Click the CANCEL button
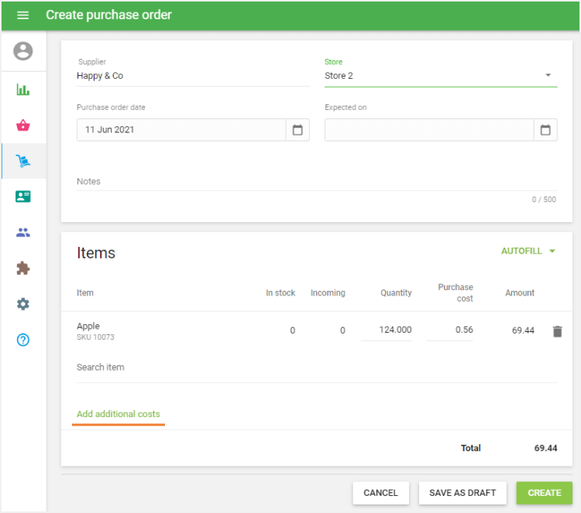Viewport: 581px width, 513px height. coord(380,493)
